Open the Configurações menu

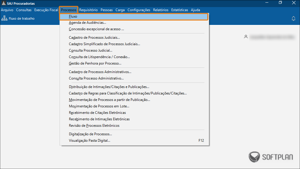(x=139, y=10)
